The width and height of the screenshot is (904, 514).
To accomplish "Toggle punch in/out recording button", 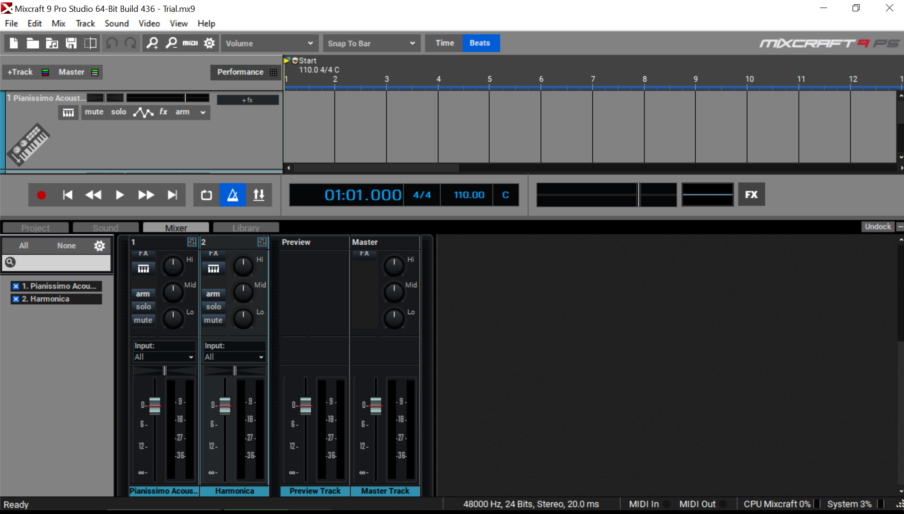I will (259, 195).
